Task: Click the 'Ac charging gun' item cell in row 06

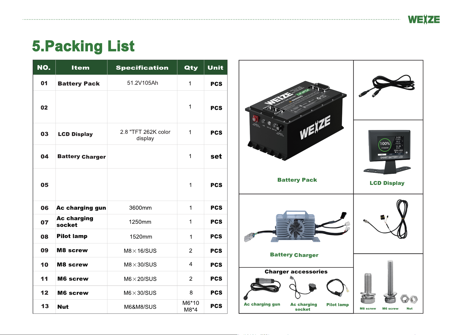Action: pos(81,208)
